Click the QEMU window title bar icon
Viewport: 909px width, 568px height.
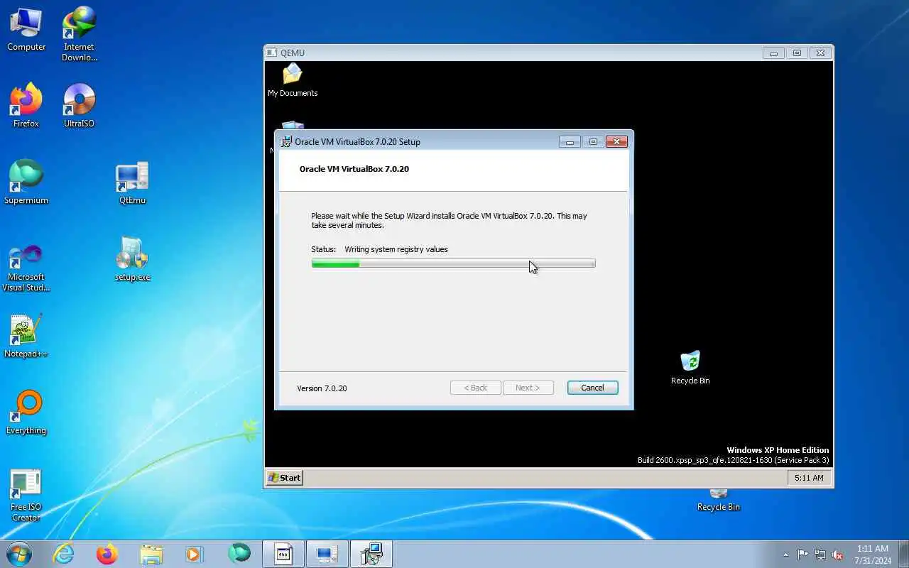coord(271,53)
